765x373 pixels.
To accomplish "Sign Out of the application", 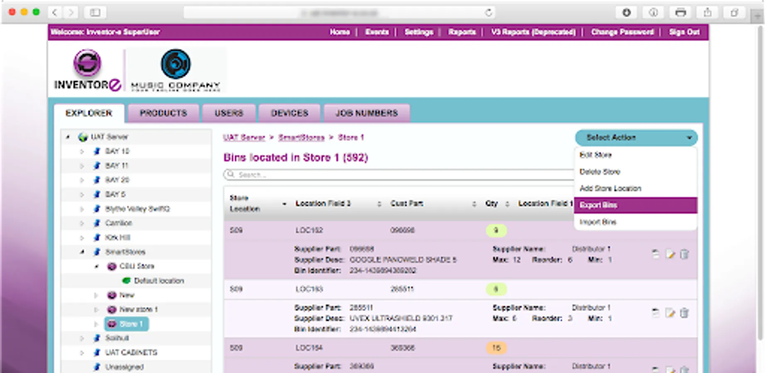I will coord(684,32).
